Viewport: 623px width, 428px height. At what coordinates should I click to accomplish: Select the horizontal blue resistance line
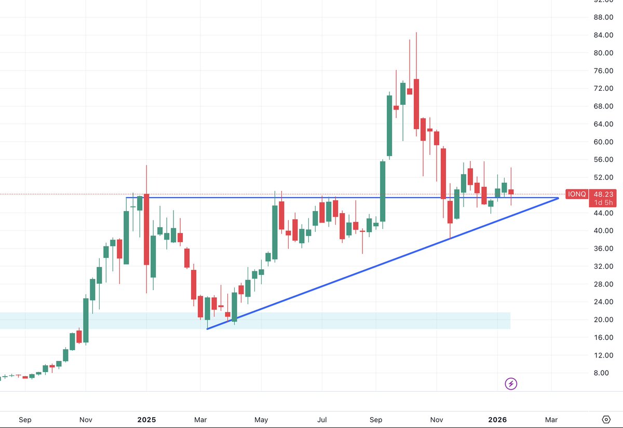343,198
